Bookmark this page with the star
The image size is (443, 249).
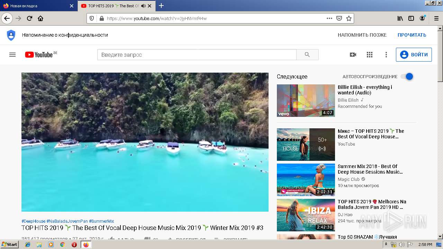click(x=349, y=18)
